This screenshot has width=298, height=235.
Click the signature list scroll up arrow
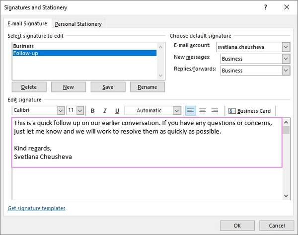[x=160, y=47]
